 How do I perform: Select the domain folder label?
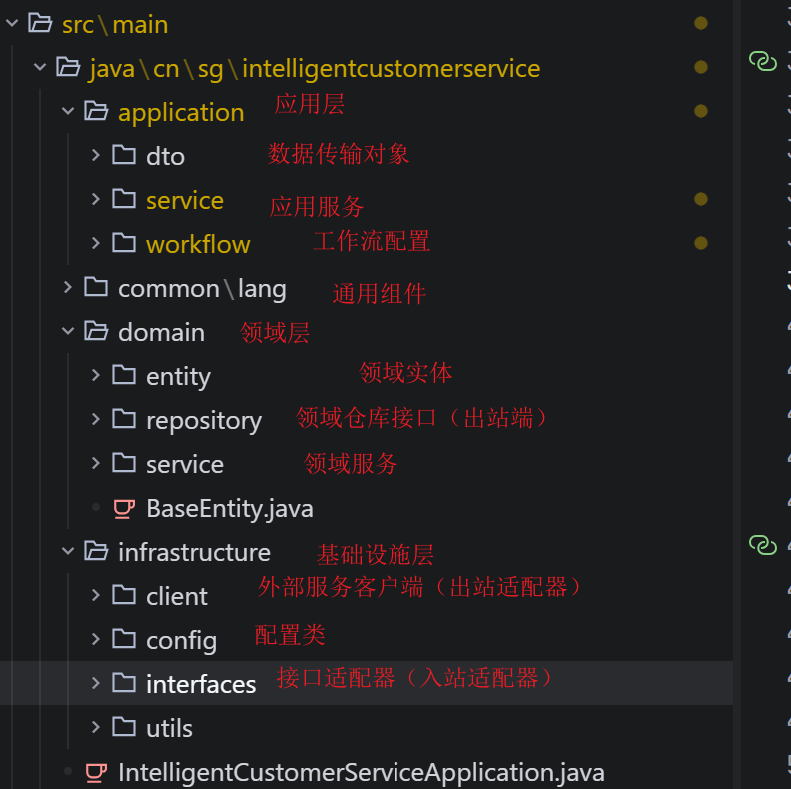161,332
